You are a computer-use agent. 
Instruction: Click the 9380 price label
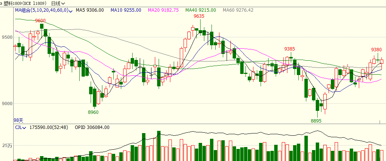pos(377,50)
